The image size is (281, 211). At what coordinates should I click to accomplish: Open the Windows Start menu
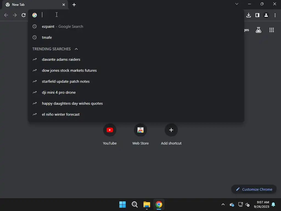tap(123, 204)
